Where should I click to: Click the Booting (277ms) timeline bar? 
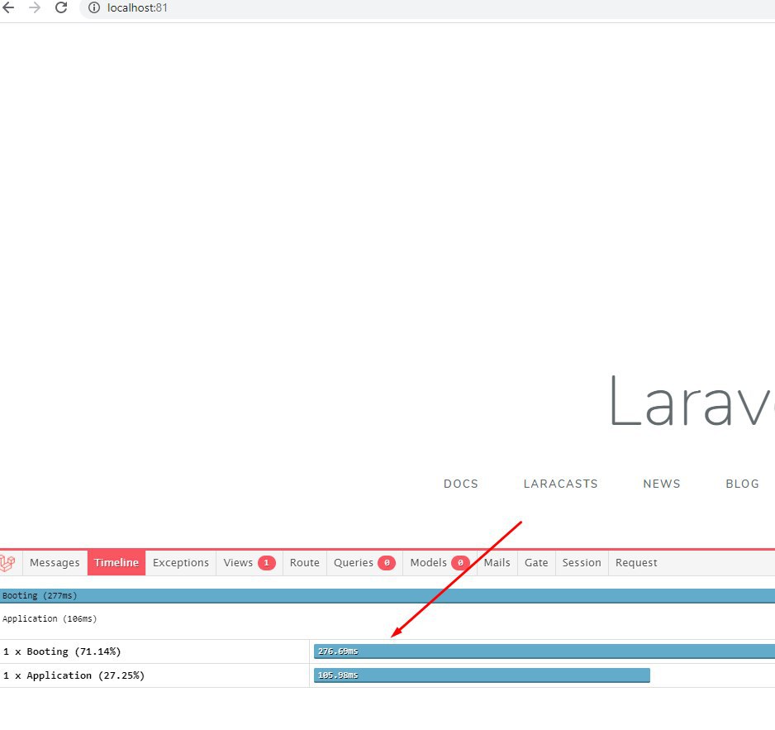(x=387, y=595)
